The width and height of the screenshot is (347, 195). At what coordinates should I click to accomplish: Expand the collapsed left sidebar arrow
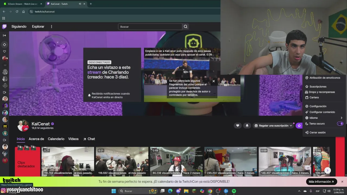[4, 35]
